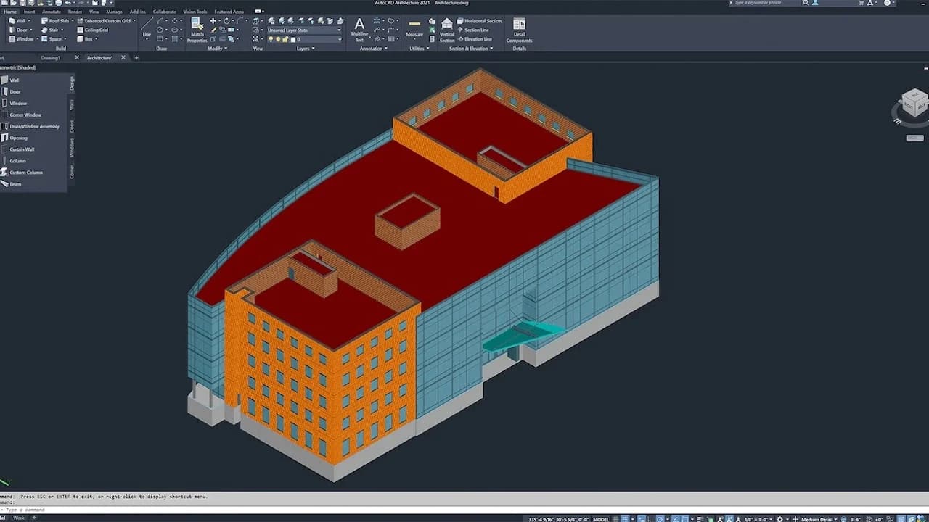Select the Line drawing tool

147,25
